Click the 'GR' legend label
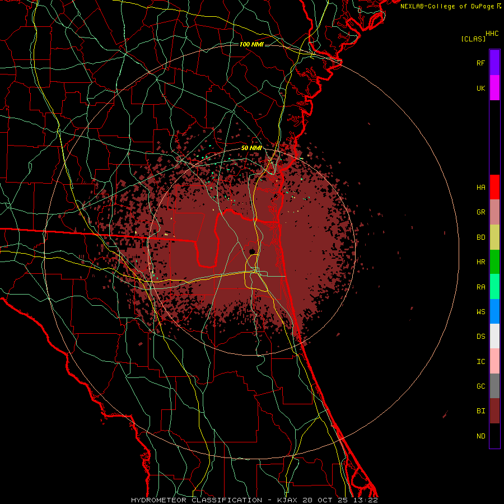The image size is (504, 504). 480,212
